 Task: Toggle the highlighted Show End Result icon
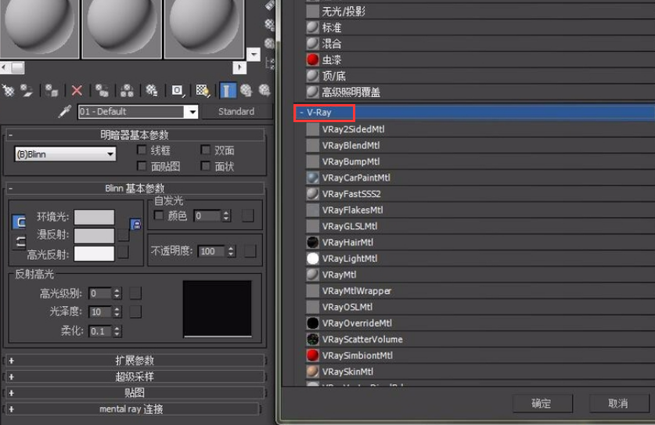tap(227, 90)
